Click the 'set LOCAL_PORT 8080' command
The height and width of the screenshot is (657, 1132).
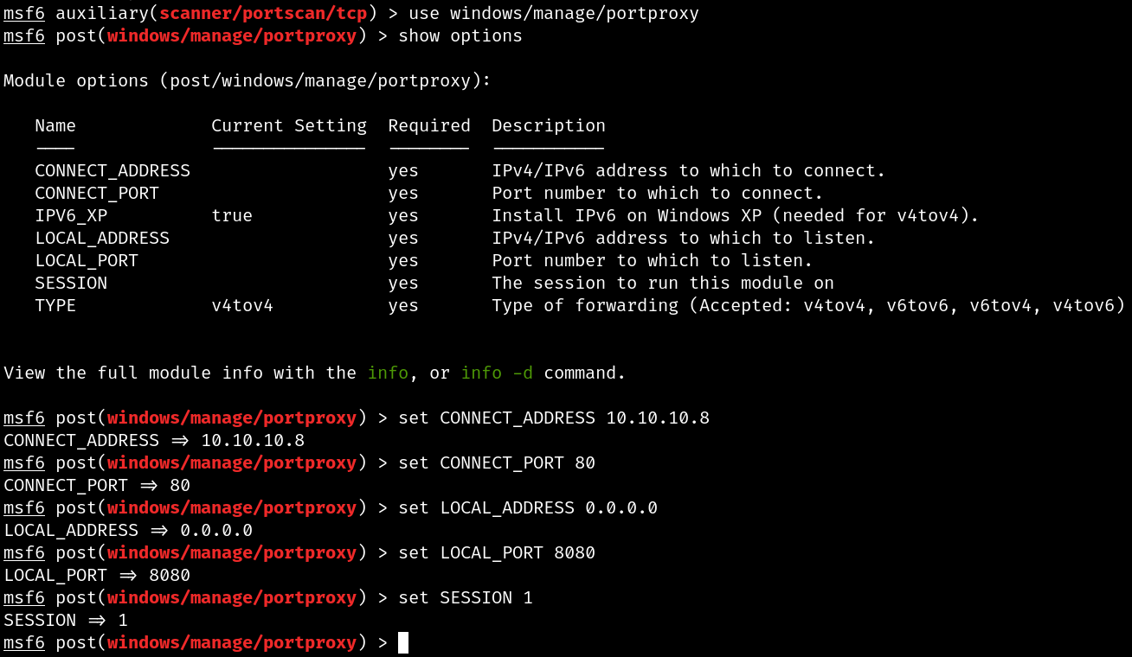[497, 552]
